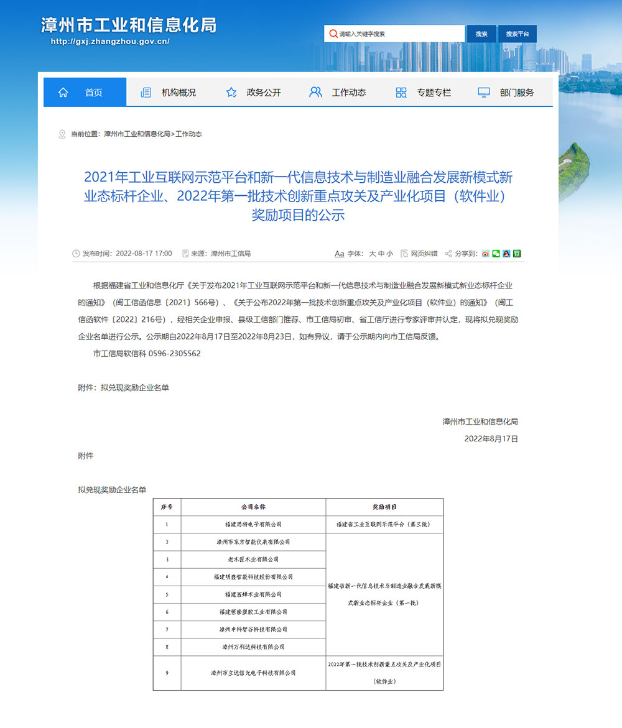
Task: Open the 搜索平台 page
Action: 518,34
